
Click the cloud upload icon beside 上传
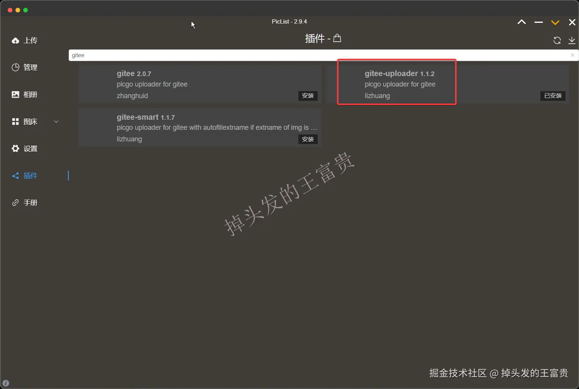[x=15, y=41]
